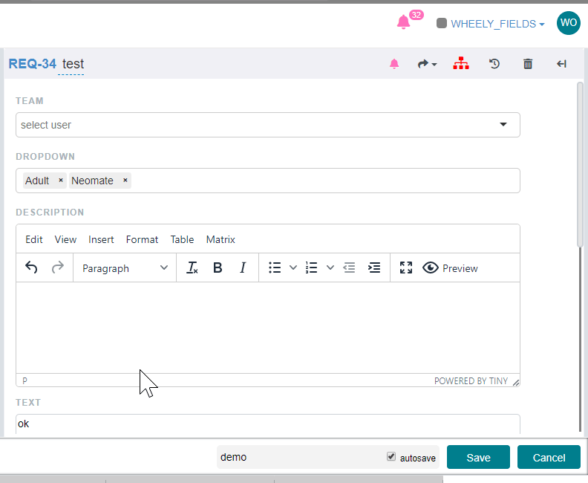Viewport: 588px width, 483px height.
Task: Click the POWERED BY TINY link
Action: point(471,381)
